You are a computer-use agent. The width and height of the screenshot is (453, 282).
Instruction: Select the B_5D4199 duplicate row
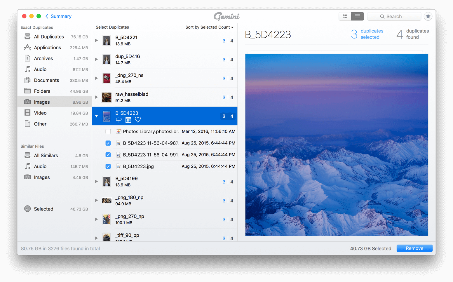[x=165, y=182]
